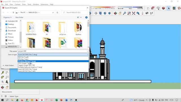Choose Tagged Image File (*.tif) format
Viewport: 181px width, 102px height.
pos(53,65)
